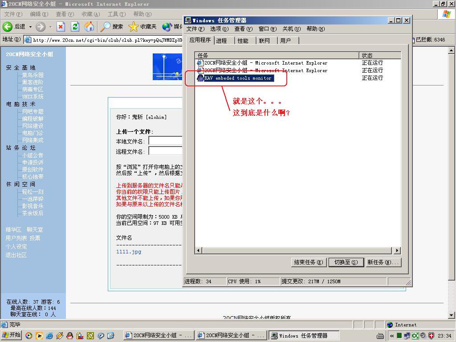Viewport: 456px width, 342px height.
Task: Open Task Manager 帮助 menu
Action: [316, 29]
